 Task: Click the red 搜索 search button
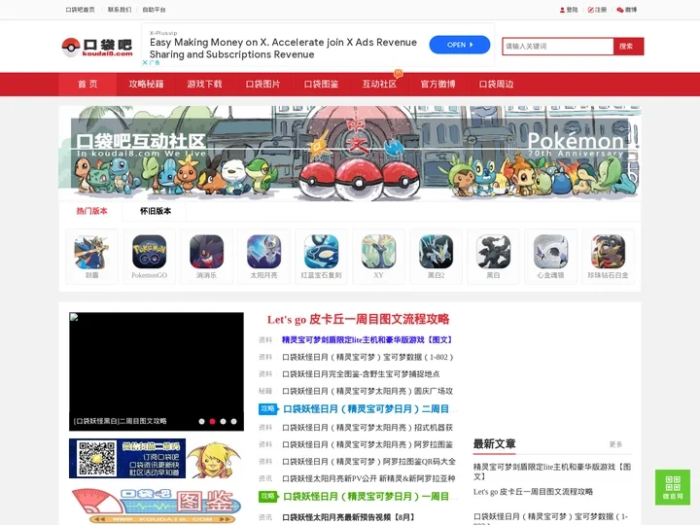pos(628,47)
